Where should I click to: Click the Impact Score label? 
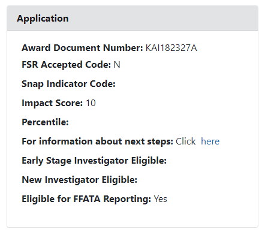(x=52, y=103)
